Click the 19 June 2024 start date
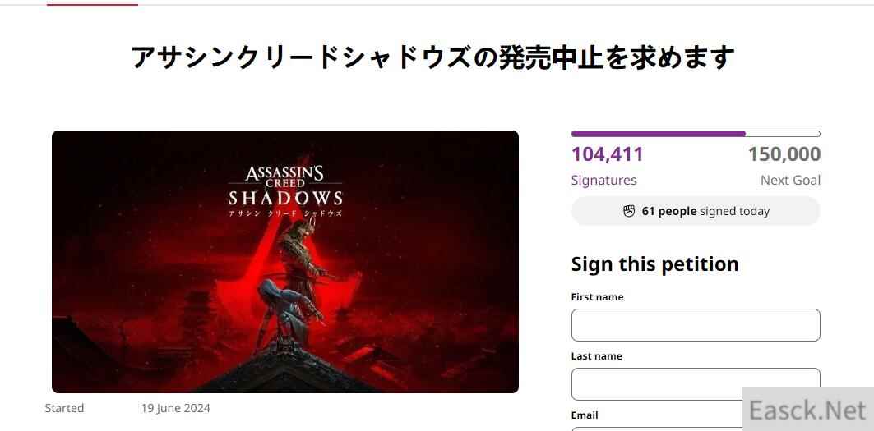 pos(175,408)
